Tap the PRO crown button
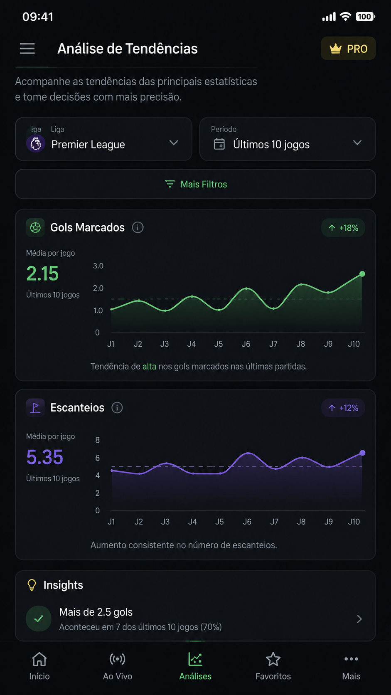This screenshot has height=695, width=391. [348, 49]
